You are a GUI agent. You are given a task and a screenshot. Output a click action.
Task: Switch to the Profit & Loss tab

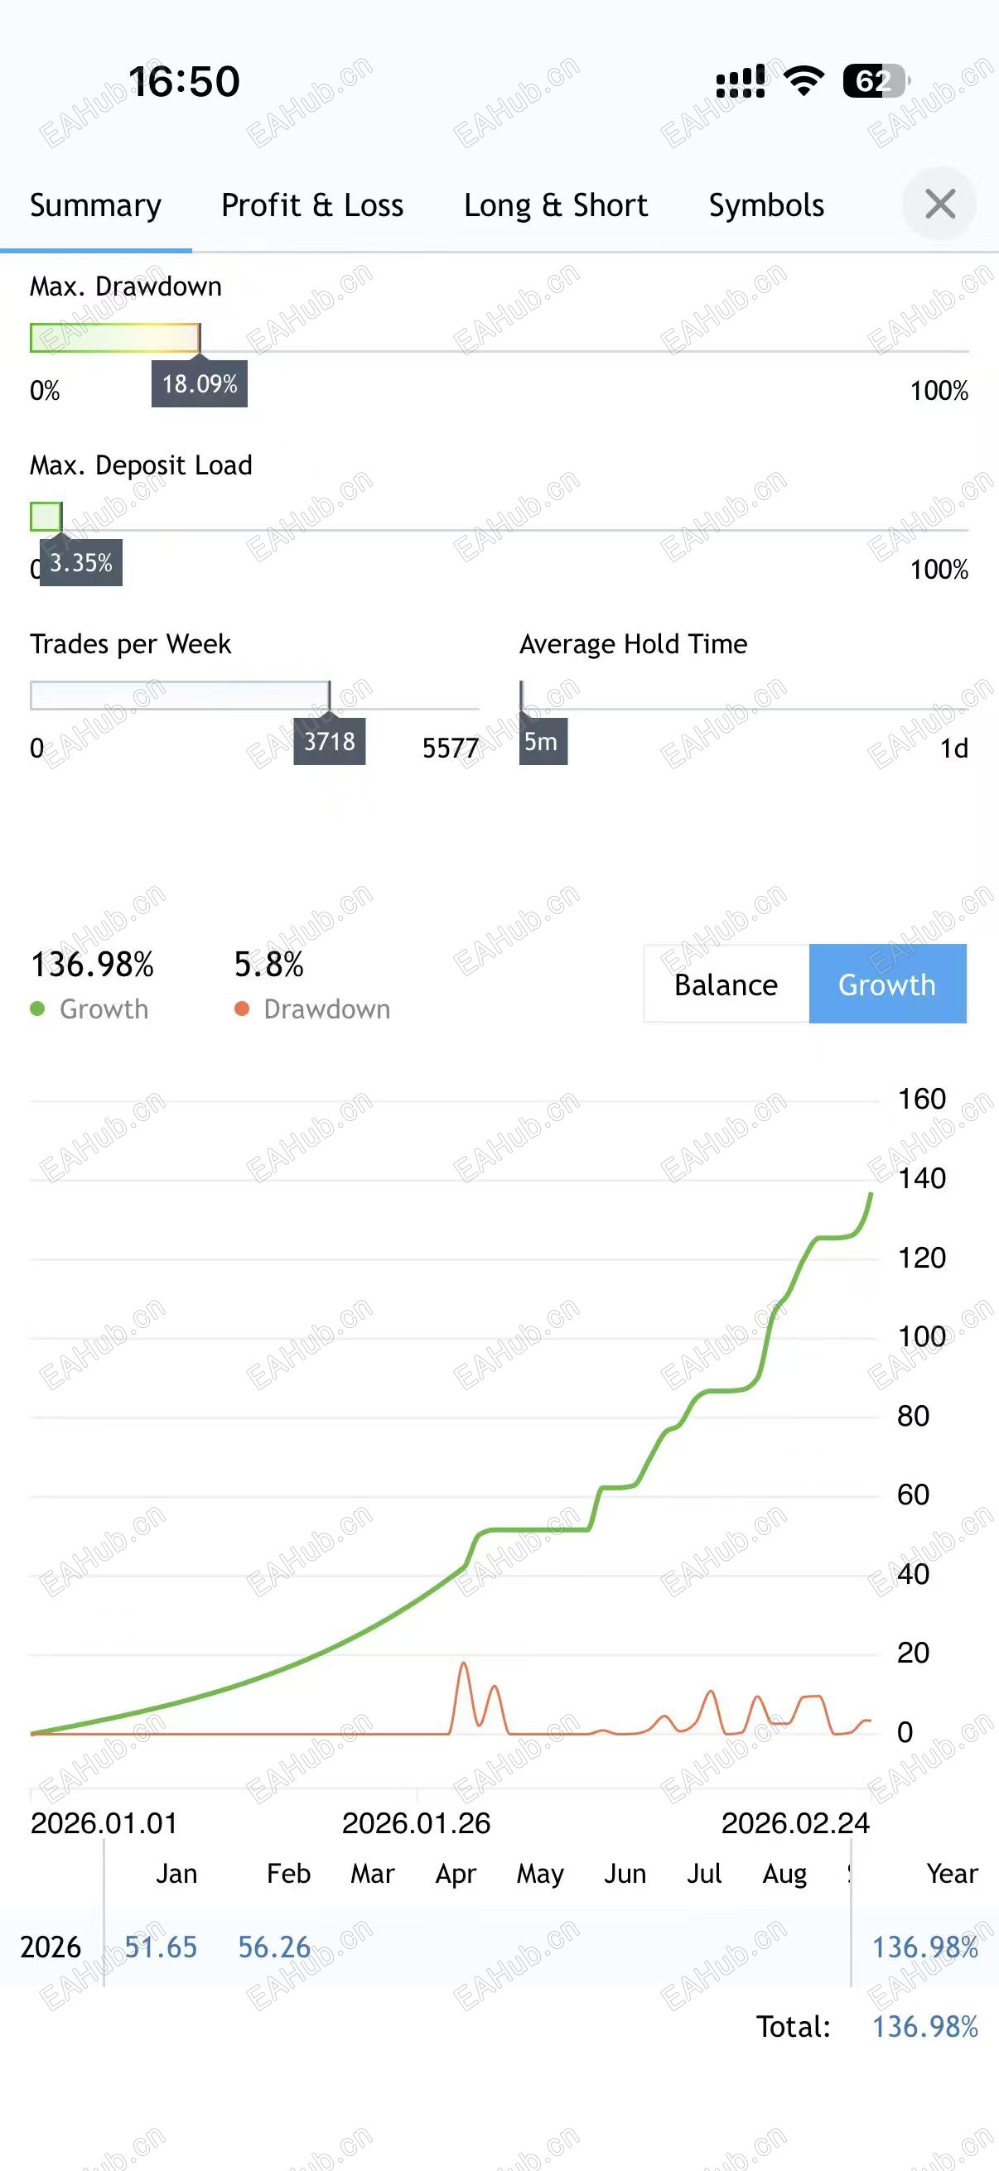pyautogui.click(x=312, y=205)
